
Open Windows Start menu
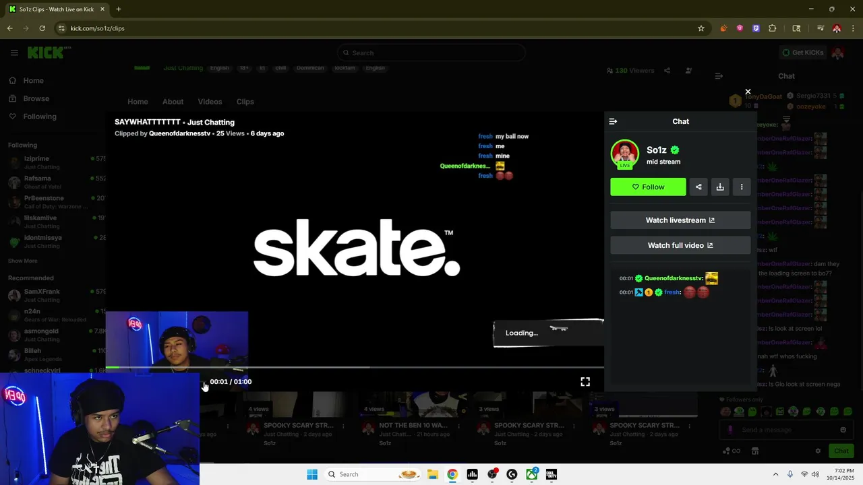[311, 474]
